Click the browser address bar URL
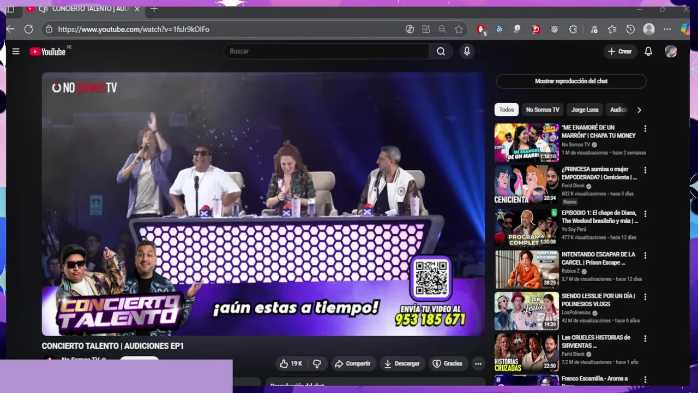 [x=134, y=29]
